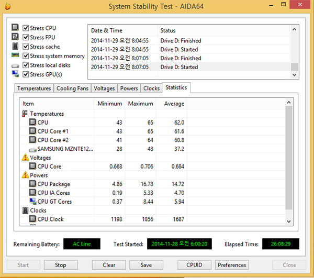Uncheck the Stress CPU checkbox

26,28
